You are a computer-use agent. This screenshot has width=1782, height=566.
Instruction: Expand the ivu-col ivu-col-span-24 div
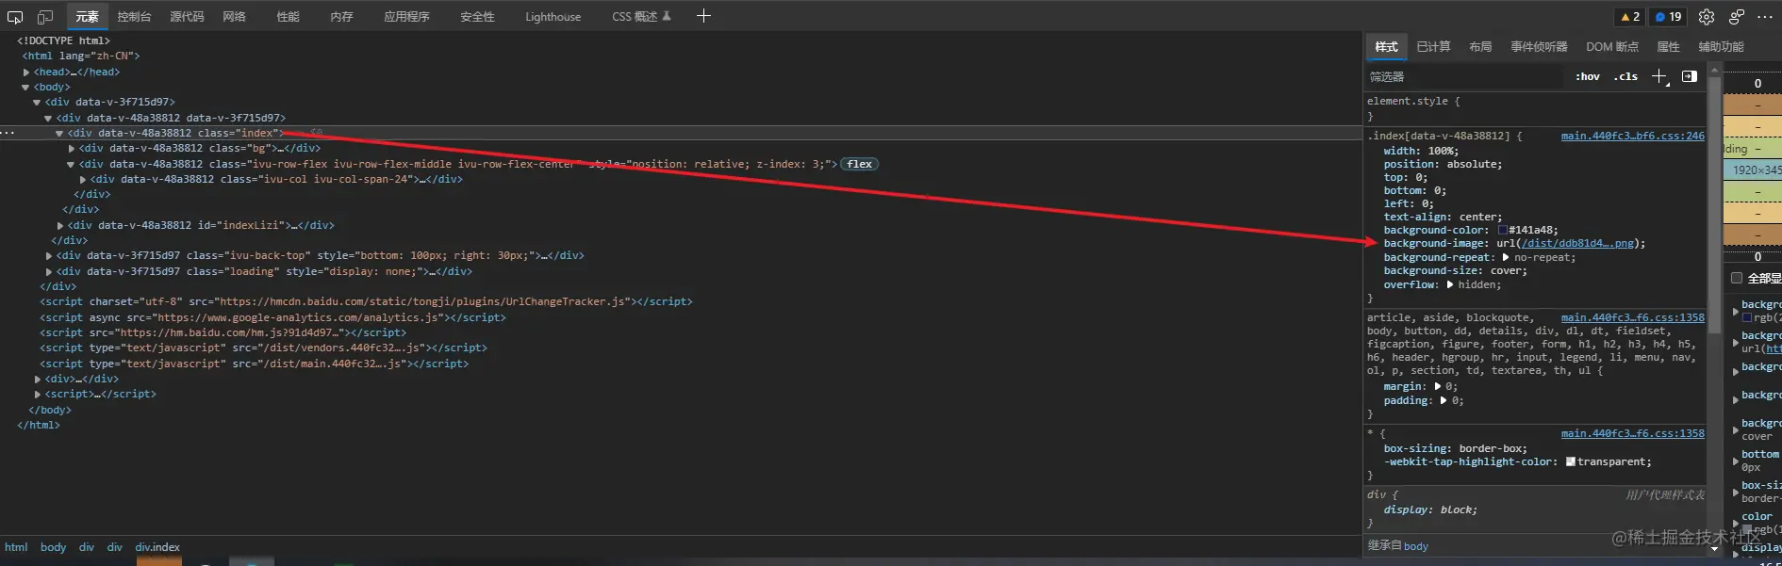click(x=83, y=179)
